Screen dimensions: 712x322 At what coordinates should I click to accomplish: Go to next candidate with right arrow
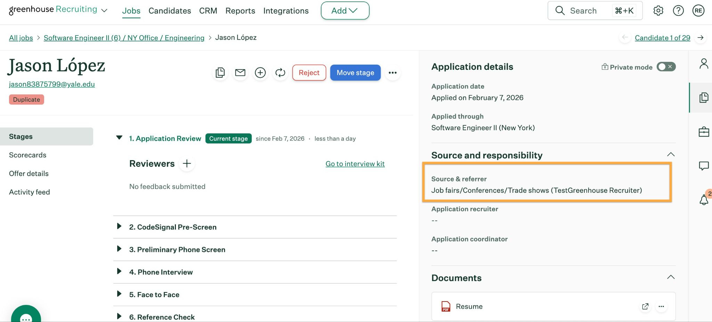pos(701,38)
